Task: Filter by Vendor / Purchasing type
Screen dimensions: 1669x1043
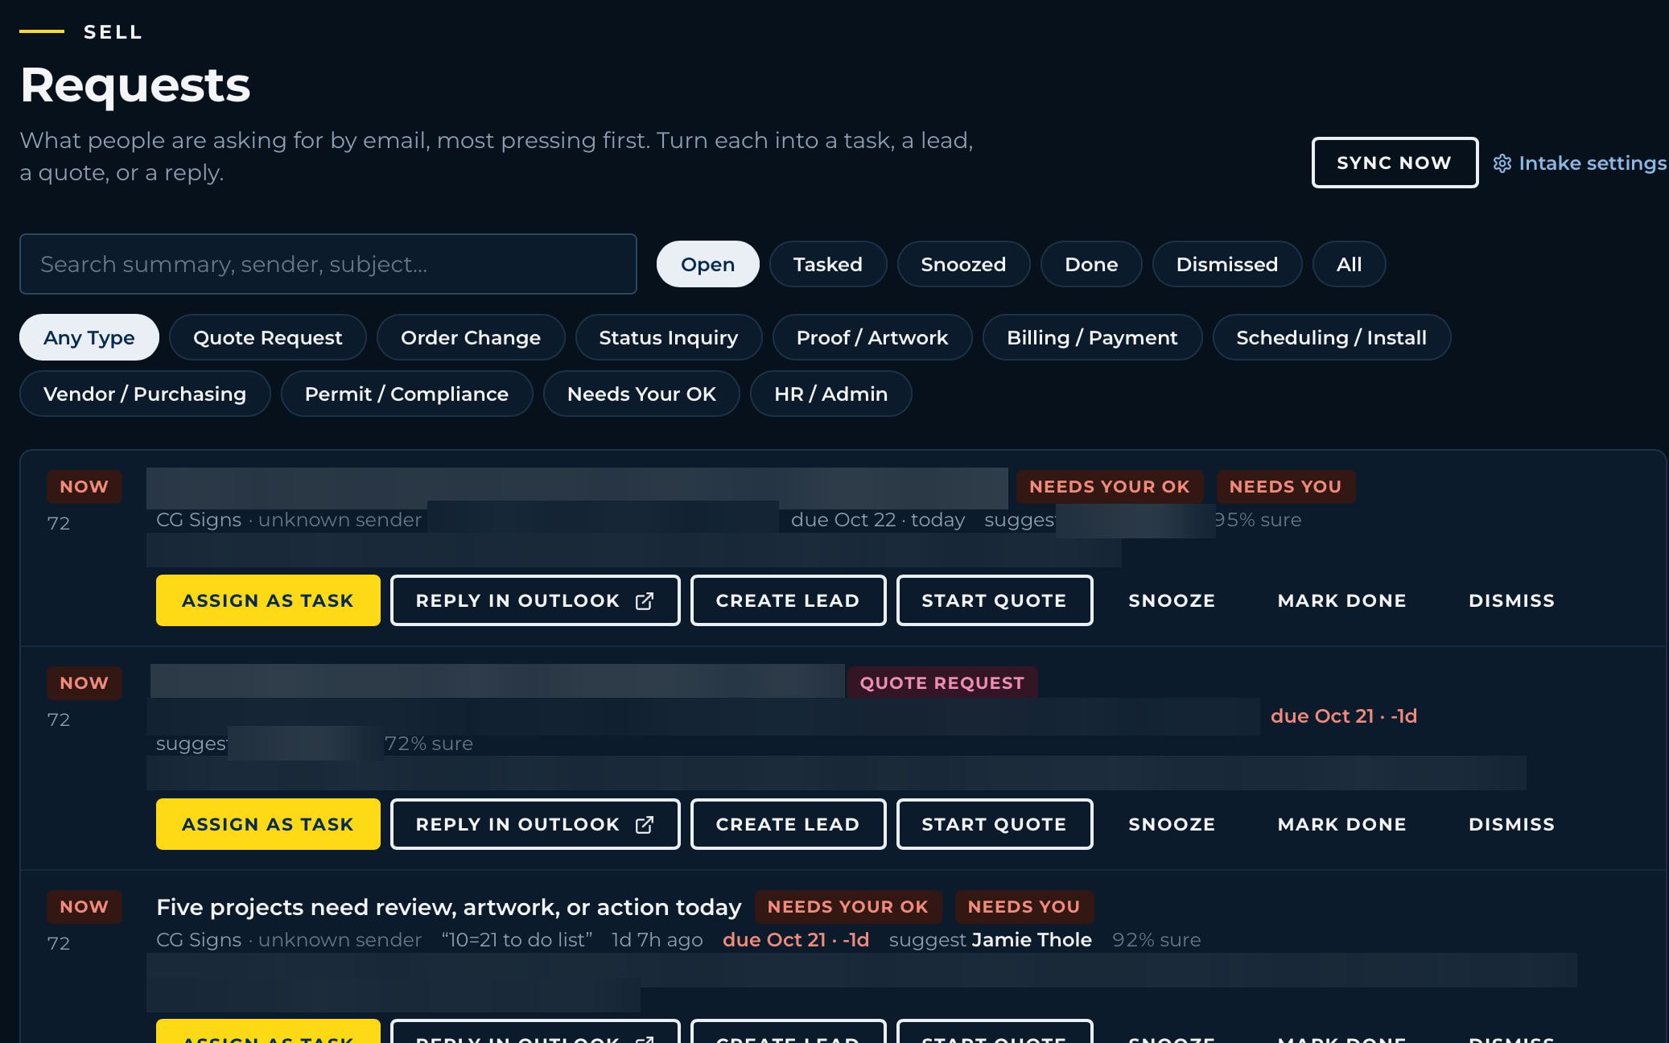Action: pos(145,394)
